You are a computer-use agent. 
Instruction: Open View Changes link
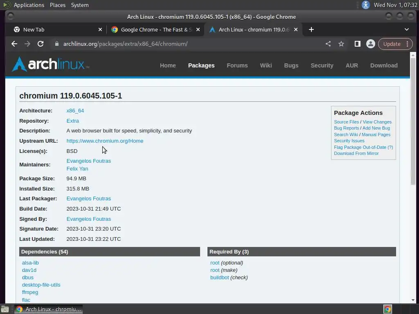click(x=377, y=122)
